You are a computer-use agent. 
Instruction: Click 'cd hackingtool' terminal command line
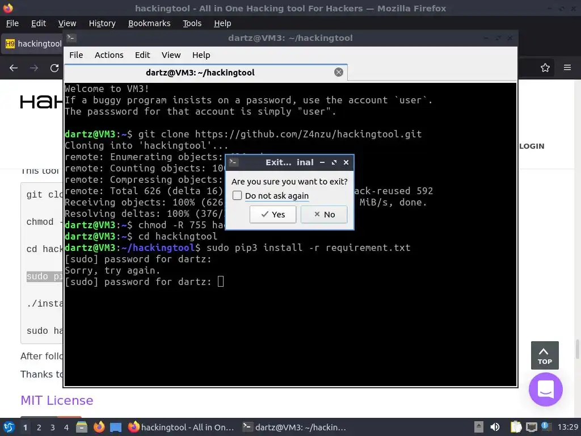click(141, 236)
